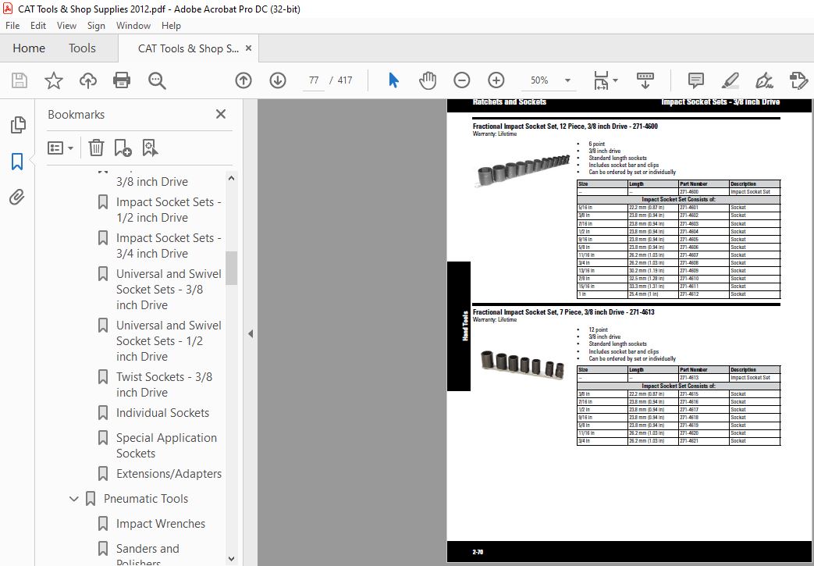Delete the selected bookmark
The width and height of the screenshot is (814, 566).
(96, 148)
